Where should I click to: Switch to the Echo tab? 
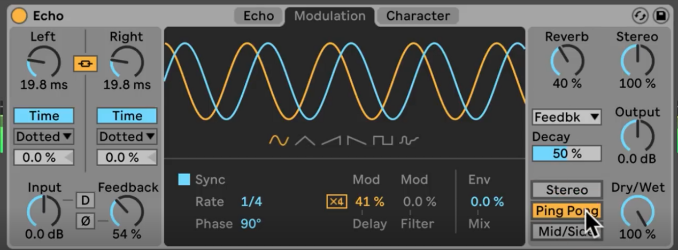pos(259,16)
